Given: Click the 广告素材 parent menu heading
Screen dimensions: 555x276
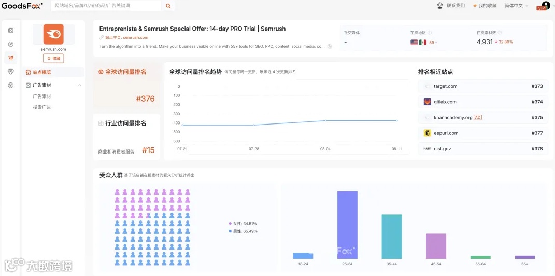Looking at the screenshot, I should coord(42,85).
